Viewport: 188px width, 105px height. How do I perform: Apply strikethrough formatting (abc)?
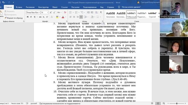click(x=40, y=17)
